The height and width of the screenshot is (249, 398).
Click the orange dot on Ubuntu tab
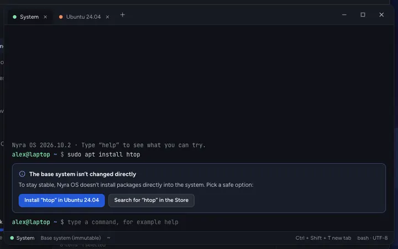61,17
